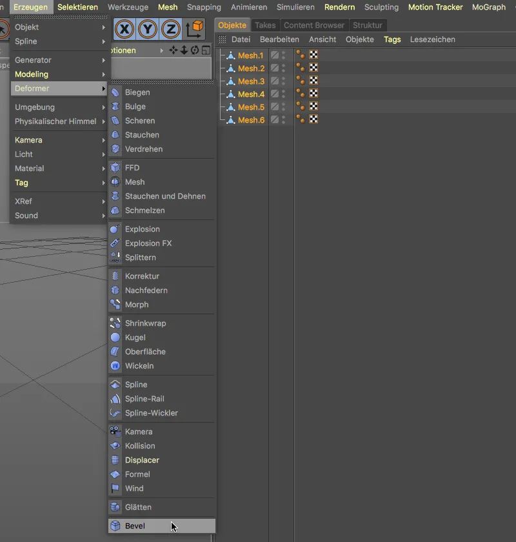Select Stauchen und Dehnen icon
The image size is (516, 542).
click(115, 196)
